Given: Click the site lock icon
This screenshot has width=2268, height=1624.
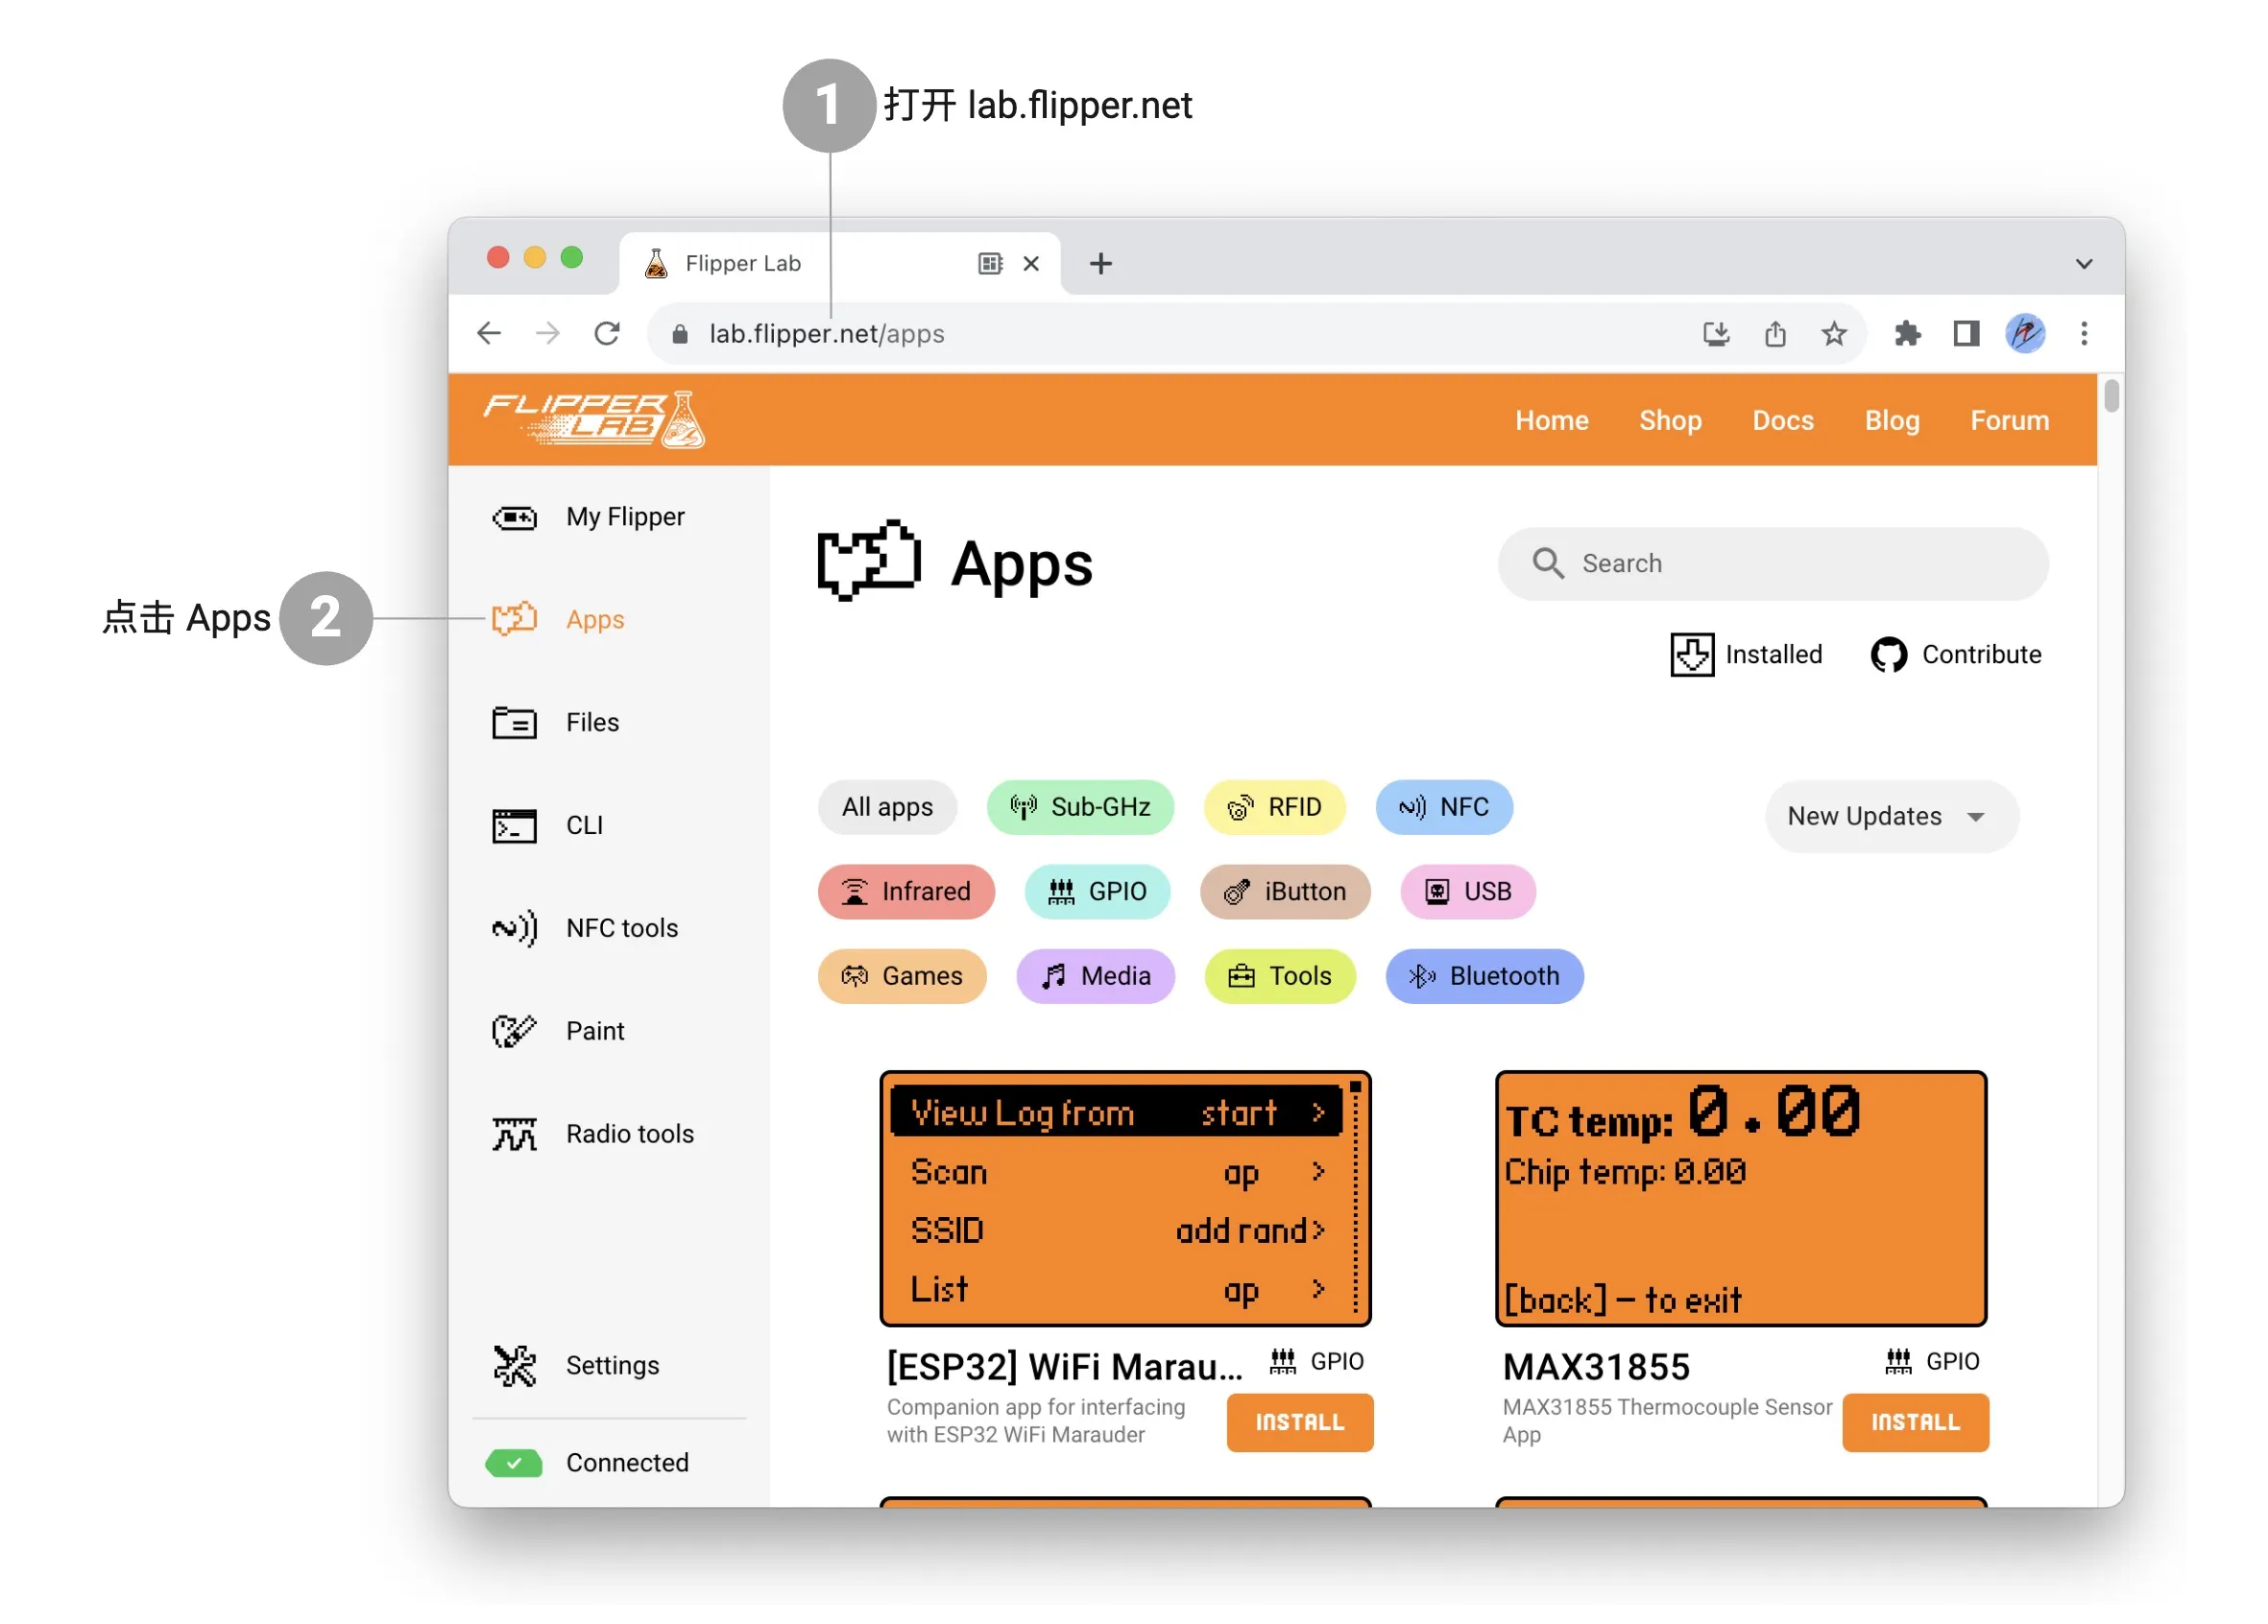Looking at the screenshot, I should (680, 333).
